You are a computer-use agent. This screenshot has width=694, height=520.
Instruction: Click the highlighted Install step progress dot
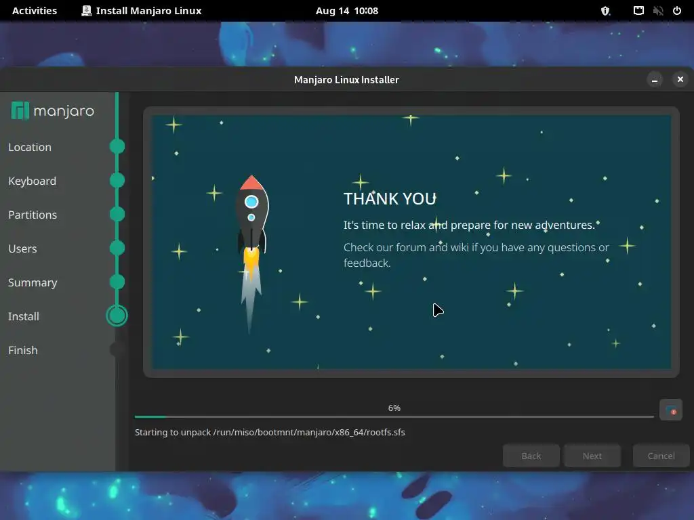[x=117, y=316]
